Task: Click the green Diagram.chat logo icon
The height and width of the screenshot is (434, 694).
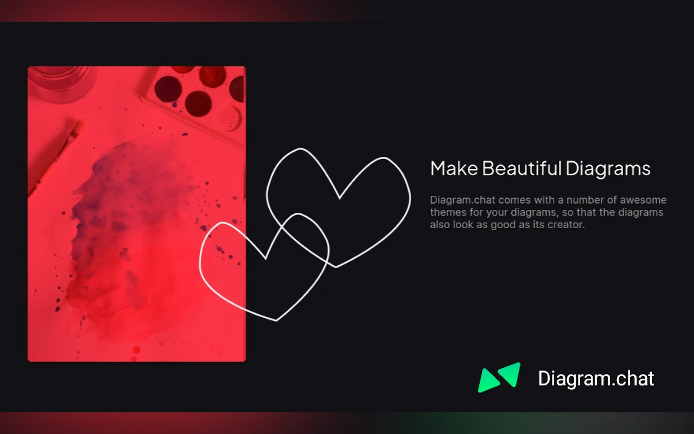Action: [499, 377]
